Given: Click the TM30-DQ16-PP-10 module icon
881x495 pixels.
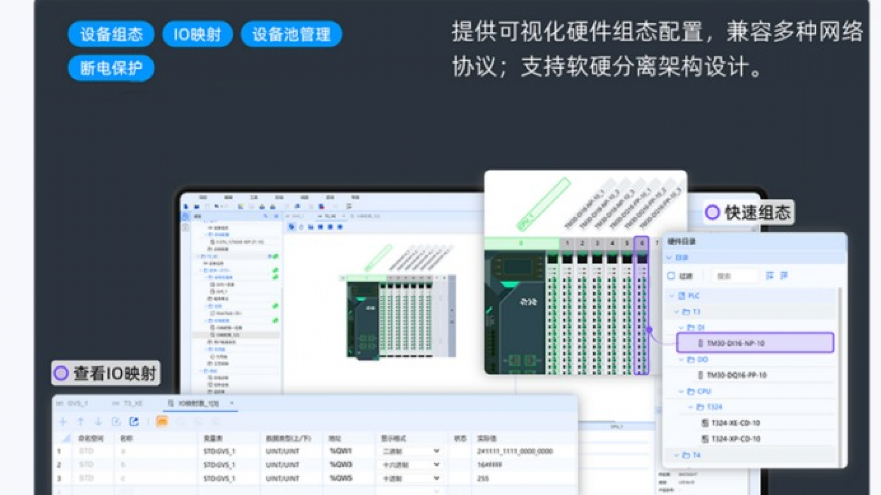Looking at the screenshot, I should (700, 375).
